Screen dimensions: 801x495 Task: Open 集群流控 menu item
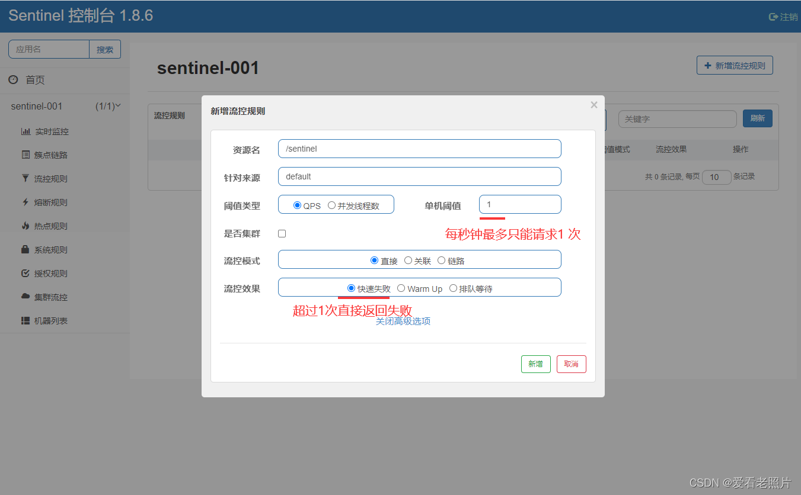click(x=51, y=297)
